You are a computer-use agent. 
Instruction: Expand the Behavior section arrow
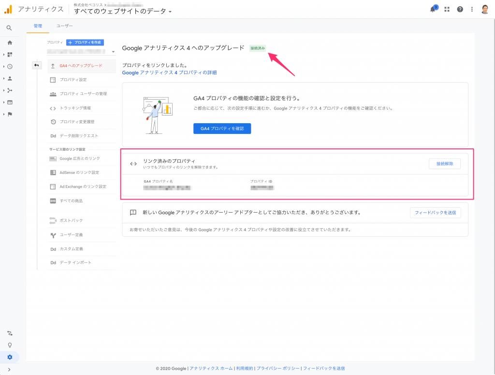tap(4, 102)
